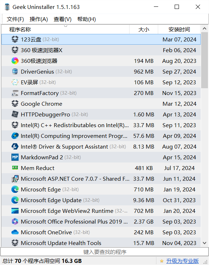This screenshot has height=265, width=209.
Task: Click the FormatFactory icon
Action: coord(15,93)
